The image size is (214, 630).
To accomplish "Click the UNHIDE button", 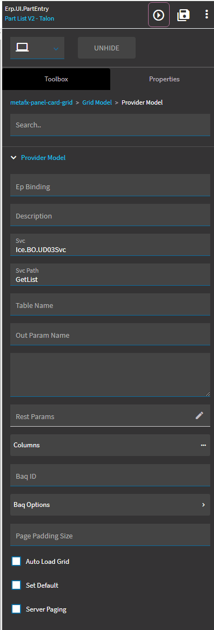I will [x=106, y=48].
